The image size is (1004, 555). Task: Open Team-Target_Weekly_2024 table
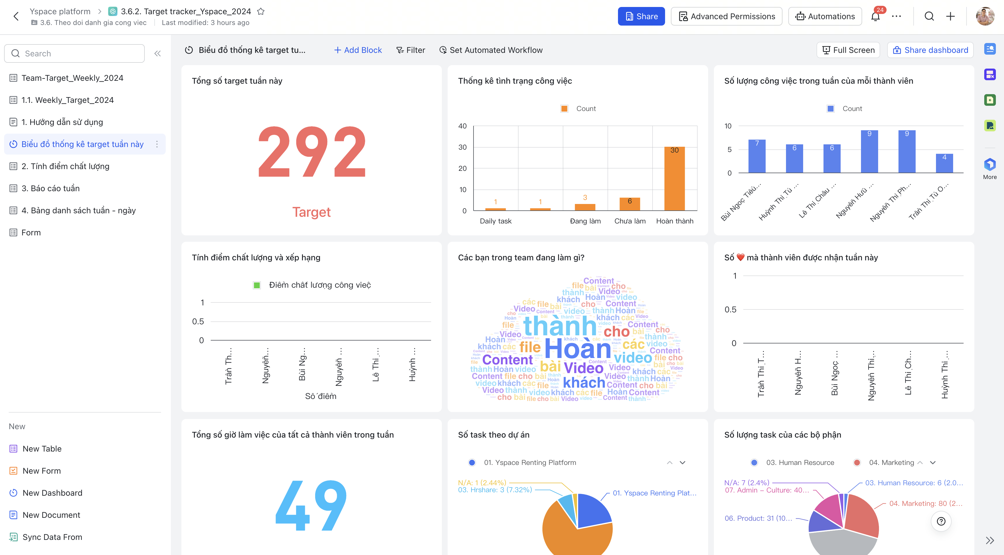tap(85, 78)
